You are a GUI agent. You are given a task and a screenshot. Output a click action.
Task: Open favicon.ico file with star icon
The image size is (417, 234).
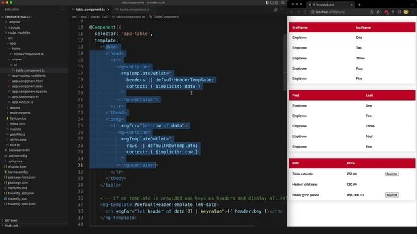pos(18,118)
